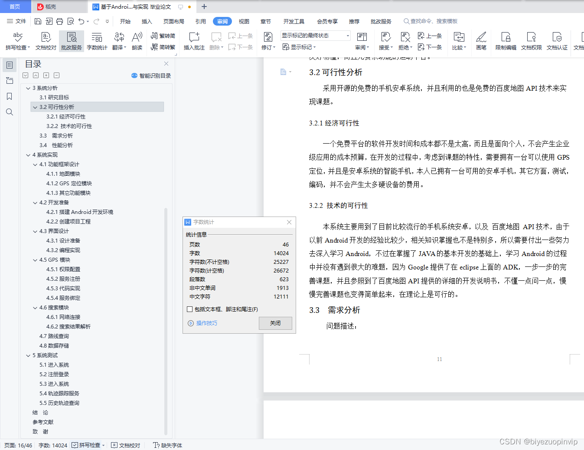Click 字数统计 word count in ribbon
The width and height of the screenshot is (584, 450).
point(97,41)
